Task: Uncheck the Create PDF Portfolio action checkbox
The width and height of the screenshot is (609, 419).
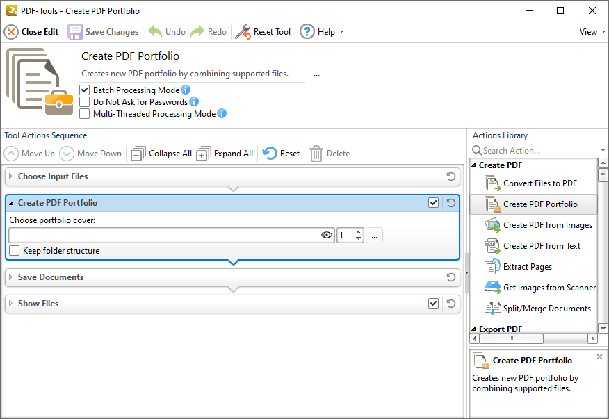Action: coord(433,203)
